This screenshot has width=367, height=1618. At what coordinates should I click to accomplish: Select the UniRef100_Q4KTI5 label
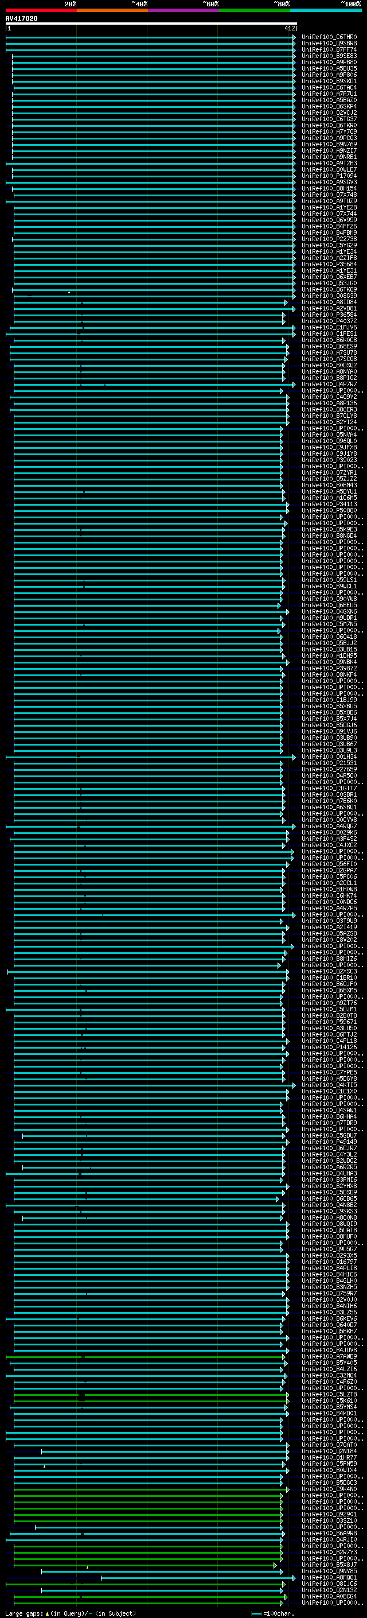[329, 1085]
